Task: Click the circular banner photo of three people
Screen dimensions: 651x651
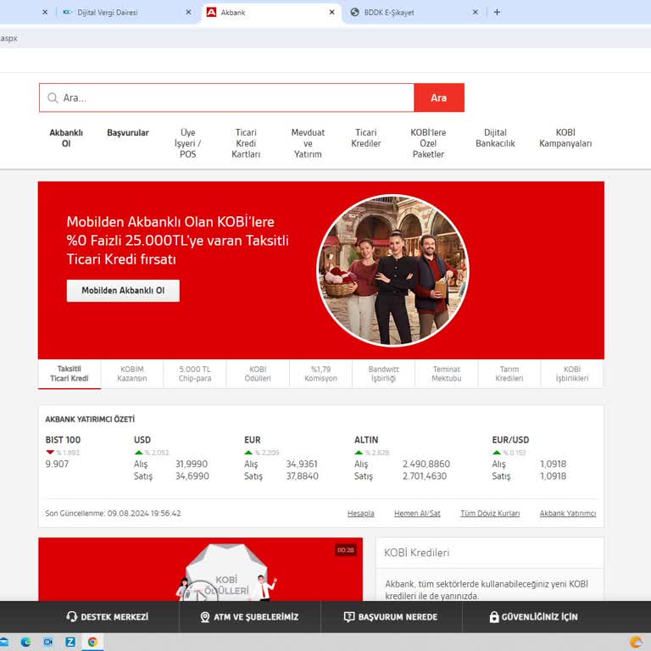Action: [x=392, y=270]
